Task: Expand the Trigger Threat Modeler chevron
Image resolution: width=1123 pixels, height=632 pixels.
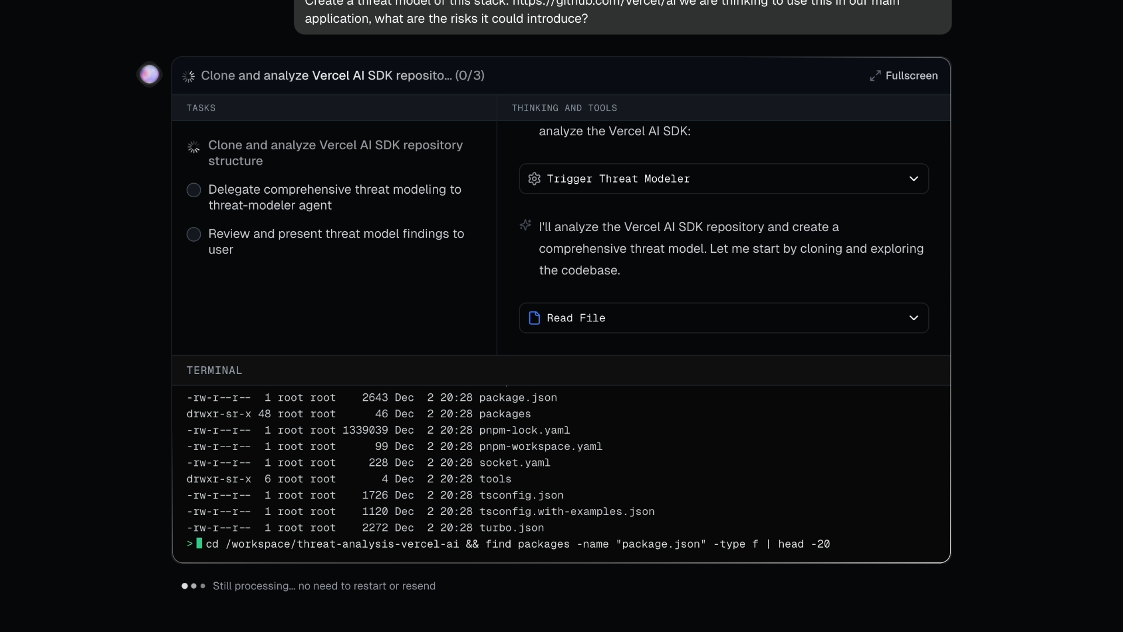Action: (x=914, y=179)
